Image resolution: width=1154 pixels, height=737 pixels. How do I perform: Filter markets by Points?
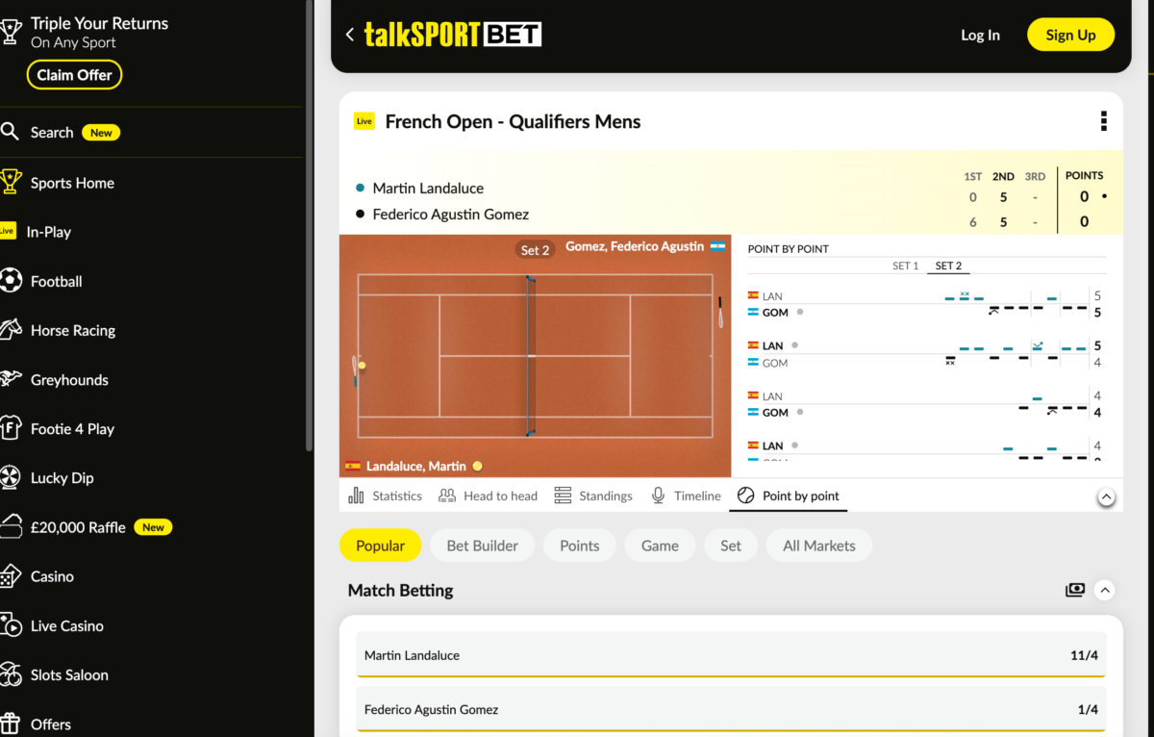pyautogui.click(x=579, y=546)
